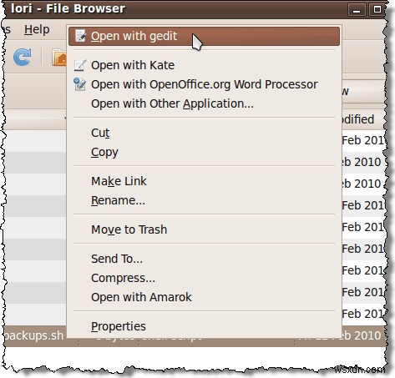
Task: Choose Cut from the context menu
Action: 204,133
